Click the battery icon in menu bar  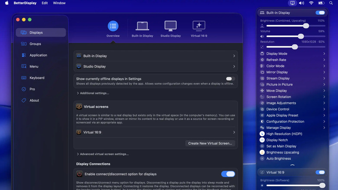coord(321,3)
